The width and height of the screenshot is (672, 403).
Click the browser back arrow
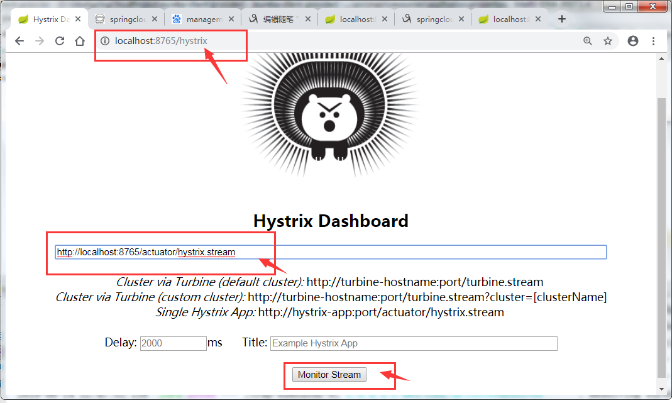[19, 41]
